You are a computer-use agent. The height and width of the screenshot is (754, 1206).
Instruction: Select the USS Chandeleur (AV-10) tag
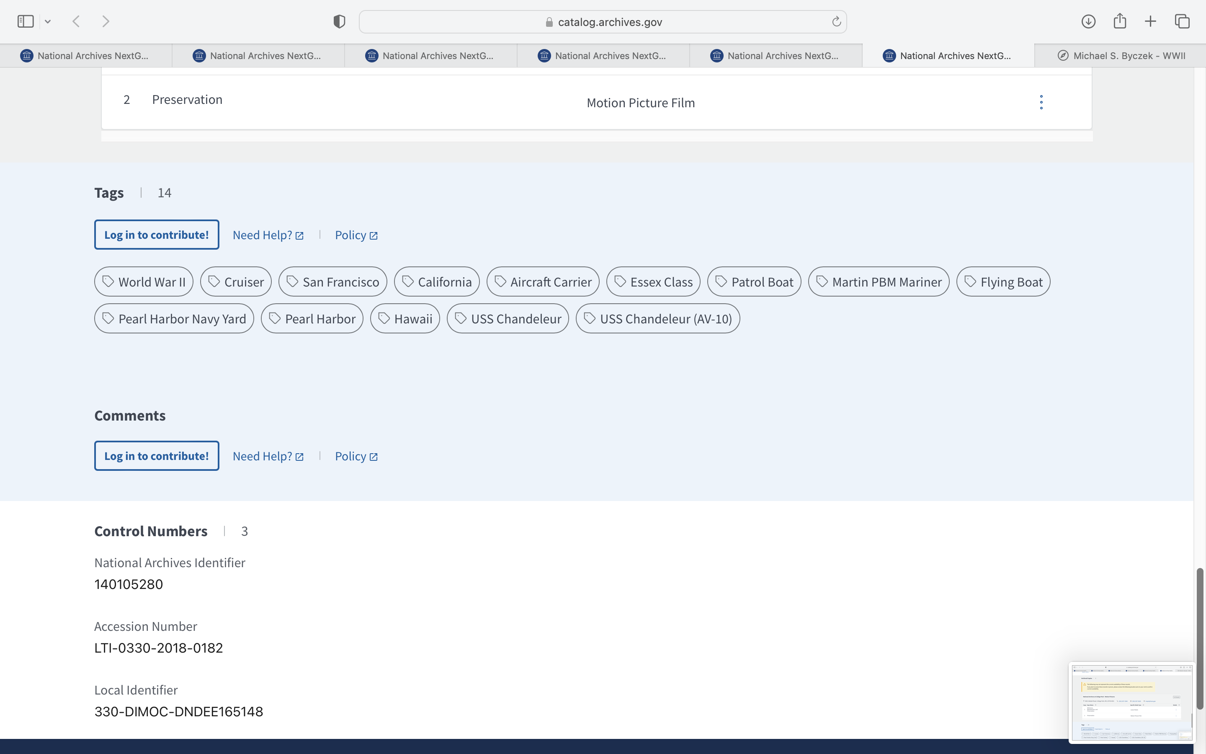click(657, 319)
